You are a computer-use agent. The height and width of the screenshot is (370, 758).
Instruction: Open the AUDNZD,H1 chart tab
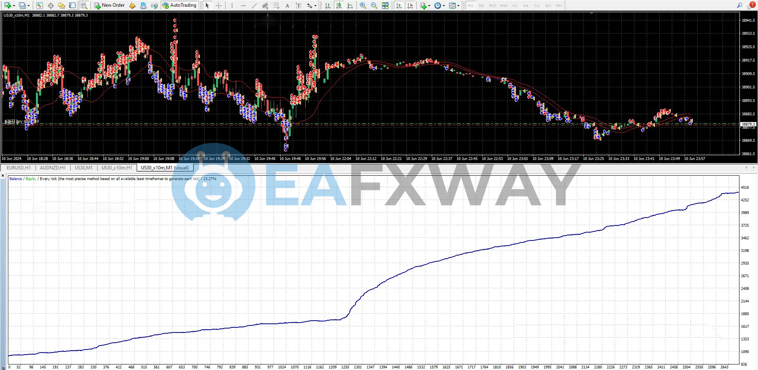[x=53, y=167]
